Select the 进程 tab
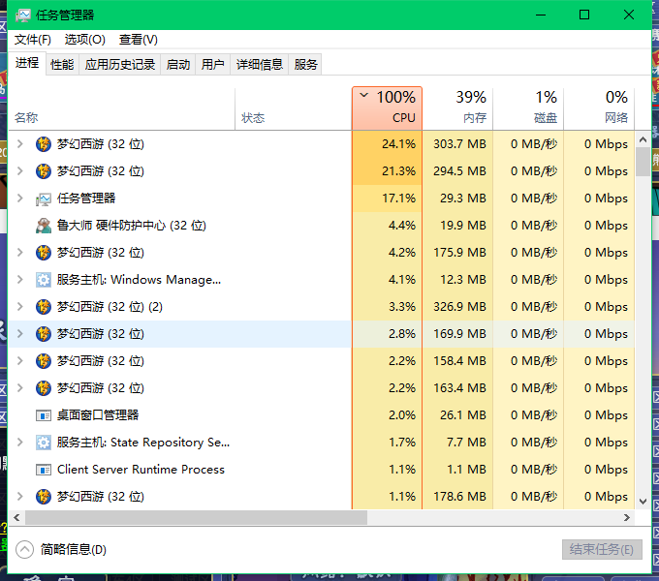Viewport: 659px width, 581px height. click(27, 63)
